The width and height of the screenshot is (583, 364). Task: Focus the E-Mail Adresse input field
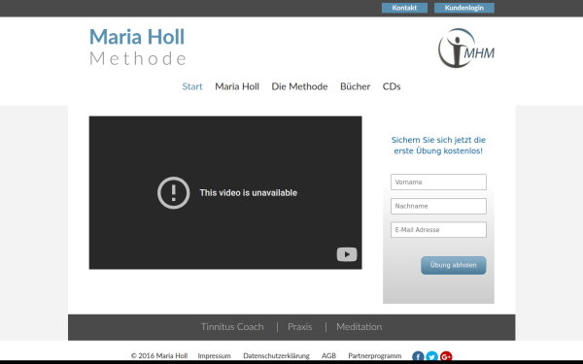438,230
